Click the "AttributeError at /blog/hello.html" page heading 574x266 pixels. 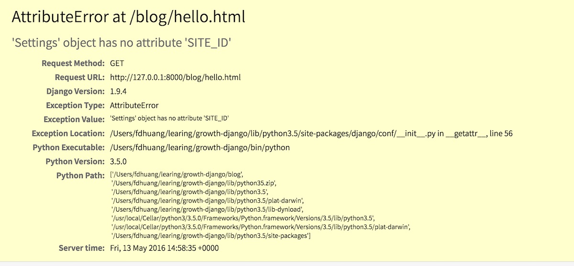point(128,17)
